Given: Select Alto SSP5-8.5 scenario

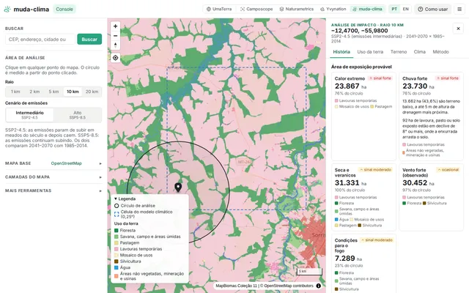Looking at the screenshot, I should tap(78, 115).
